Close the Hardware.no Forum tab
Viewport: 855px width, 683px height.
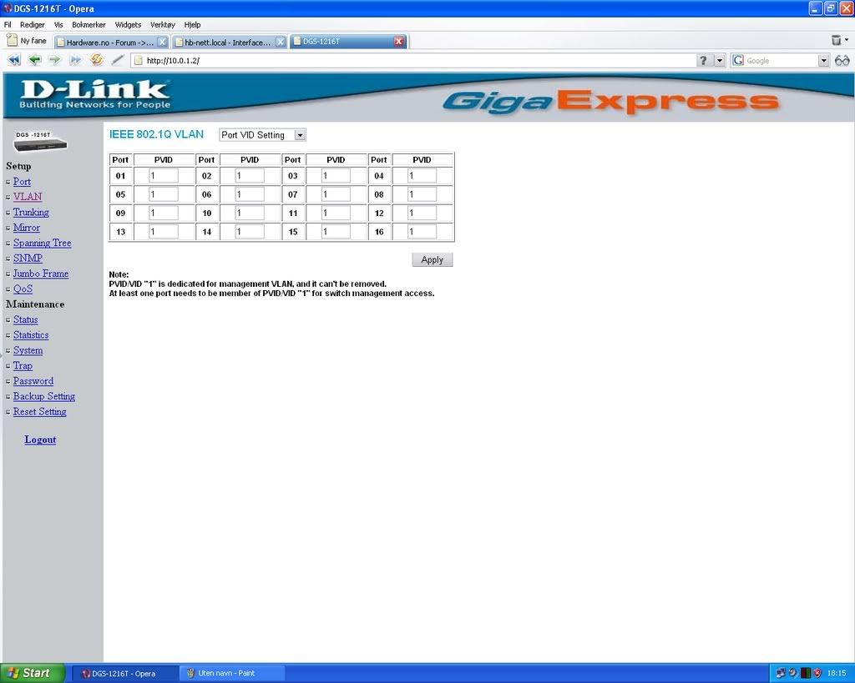pos(162,42)
